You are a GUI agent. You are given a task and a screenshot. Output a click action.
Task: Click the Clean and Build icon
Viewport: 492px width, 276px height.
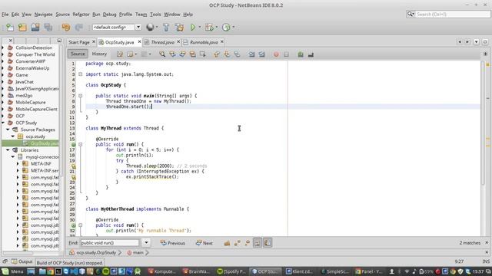pos(179,28)
